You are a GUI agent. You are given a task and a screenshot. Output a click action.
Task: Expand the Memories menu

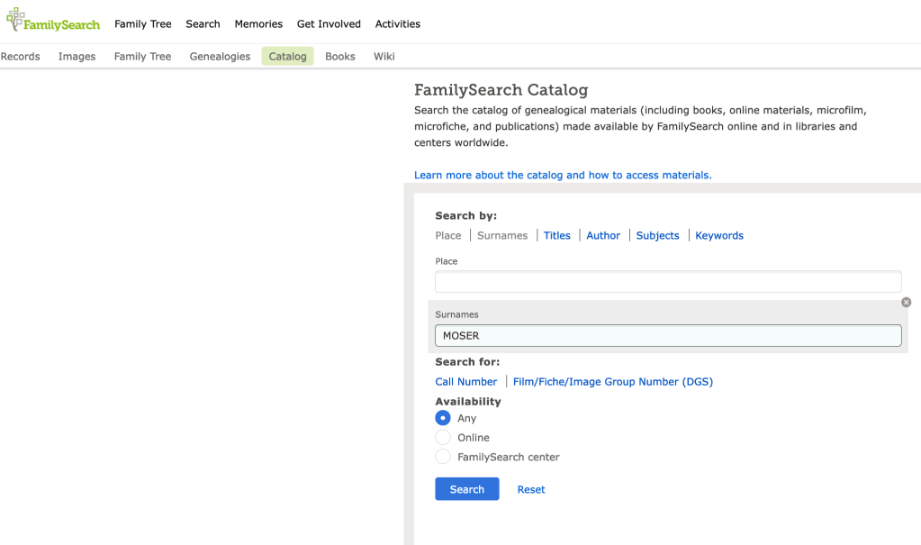pos(258,24)
